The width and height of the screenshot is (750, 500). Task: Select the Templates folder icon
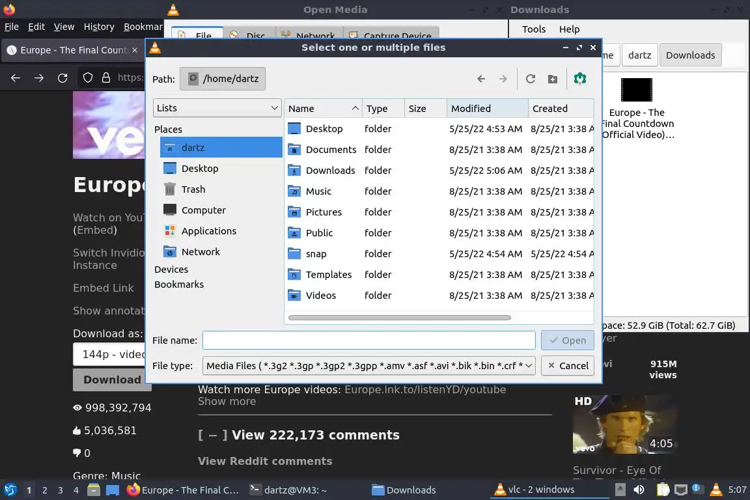[x=294, y=274]
